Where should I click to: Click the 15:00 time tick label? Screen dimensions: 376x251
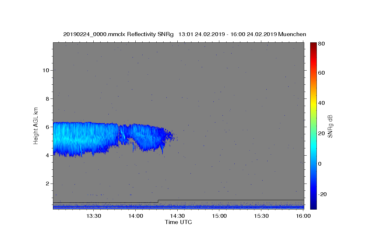point(219,216)
